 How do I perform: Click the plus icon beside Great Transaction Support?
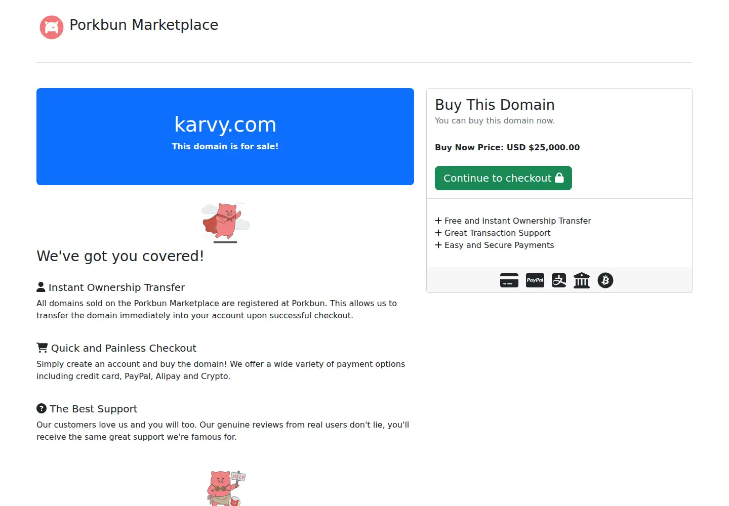438,233
